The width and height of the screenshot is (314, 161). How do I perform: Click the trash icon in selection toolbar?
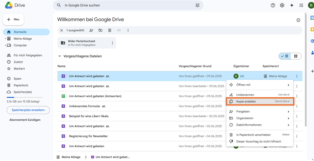(x=110, y=30)
